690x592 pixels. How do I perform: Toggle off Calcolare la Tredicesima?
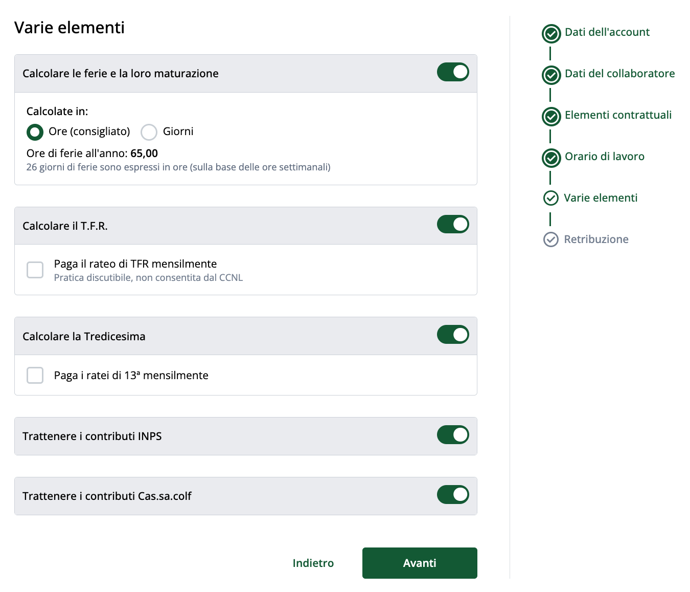pos(452,335)
